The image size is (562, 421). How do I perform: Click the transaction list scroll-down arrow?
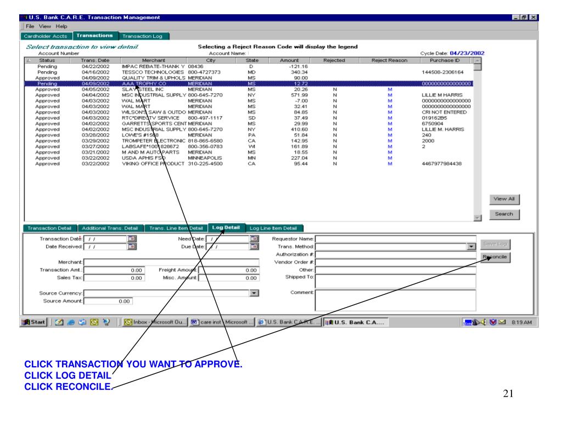477,218
